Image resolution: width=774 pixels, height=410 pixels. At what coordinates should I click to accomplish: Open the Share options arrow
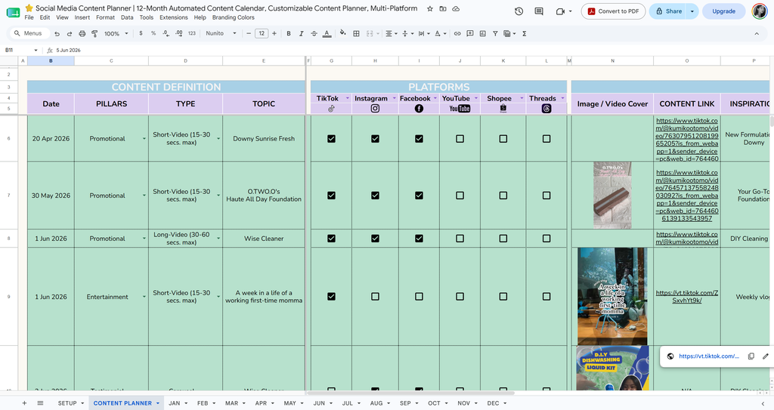click(692, 11)
